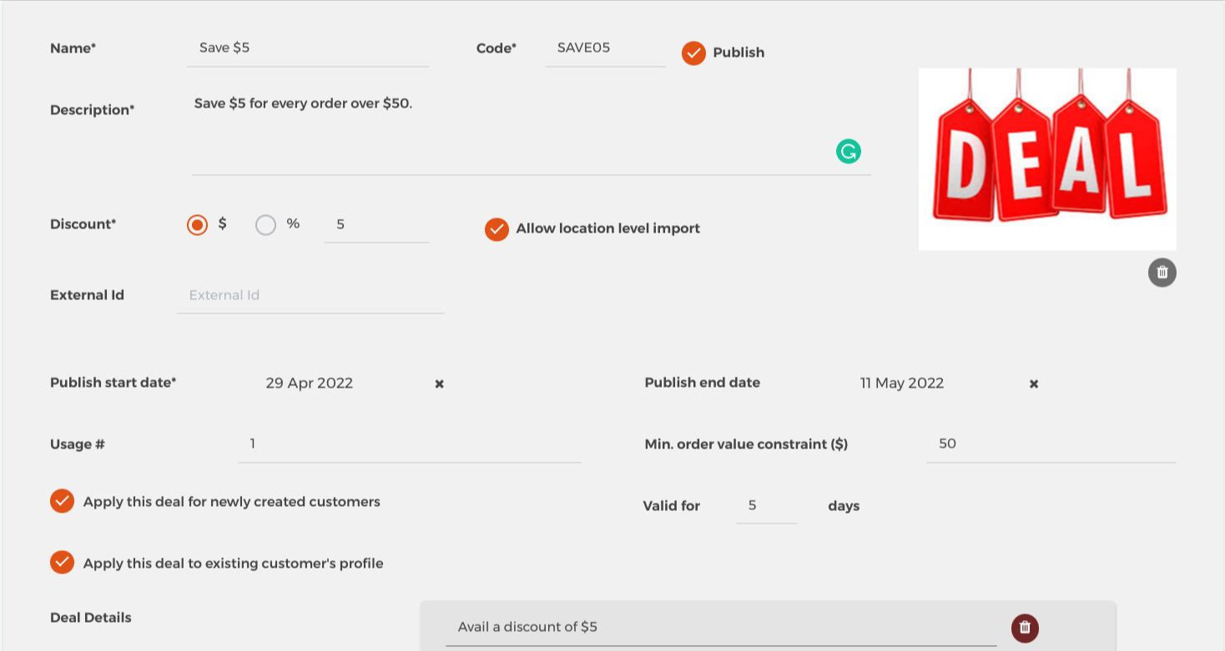This screenshot has width=1225, height=651.
Task: Click the DEAL tags image thumbnail
Action: 1047,159
